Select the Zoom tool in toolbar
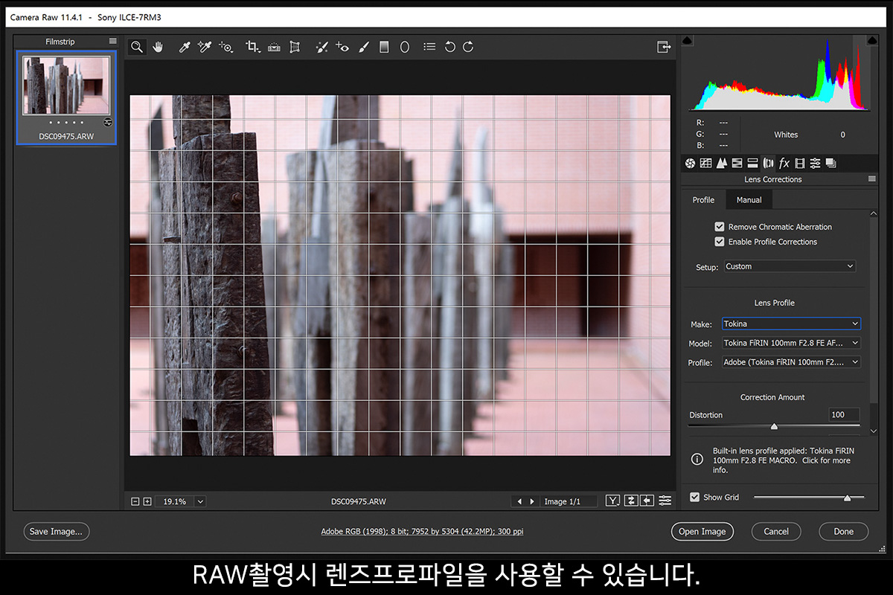This screenshot has width=893, height=595. 137,47
